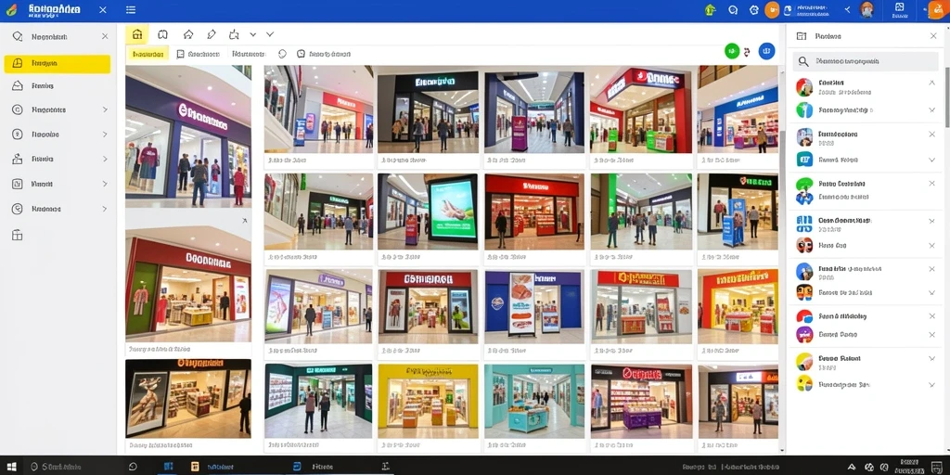The image size is (950, 475).
Task: Open the dark storefront image with the art poster
Action: (x=188, y=398)
